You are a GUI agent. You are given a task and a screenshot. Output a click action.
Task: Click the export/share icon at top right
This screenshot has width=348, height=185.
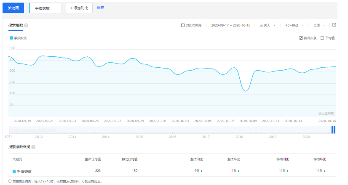(334, 25)
